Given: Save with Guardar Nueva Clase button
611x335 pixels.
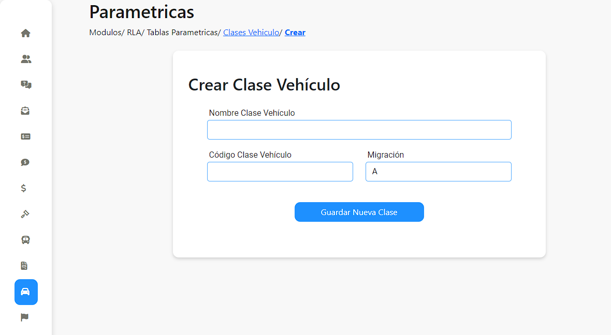Looking at the screenshot, I should (x=359, y=212).
